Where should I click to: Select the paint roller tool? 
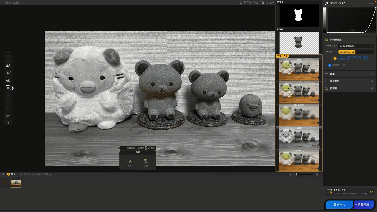[8, 87]
